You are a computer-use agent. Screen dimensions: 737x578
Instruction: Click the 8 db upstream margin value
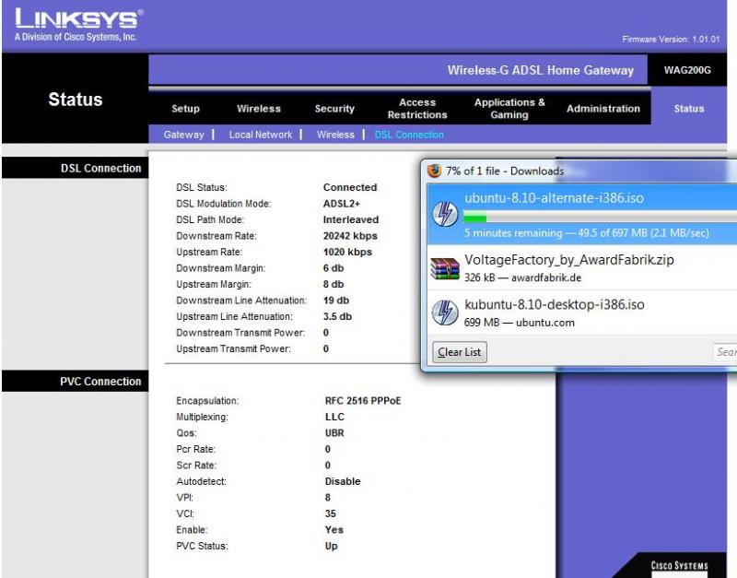(x=333, y=284)
